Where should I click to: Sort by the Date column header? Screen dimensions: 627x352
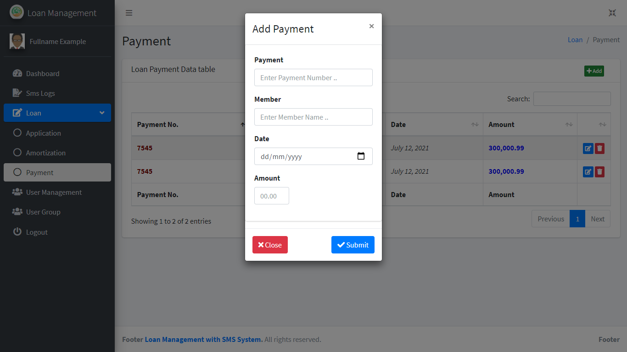tap(434, 124)
